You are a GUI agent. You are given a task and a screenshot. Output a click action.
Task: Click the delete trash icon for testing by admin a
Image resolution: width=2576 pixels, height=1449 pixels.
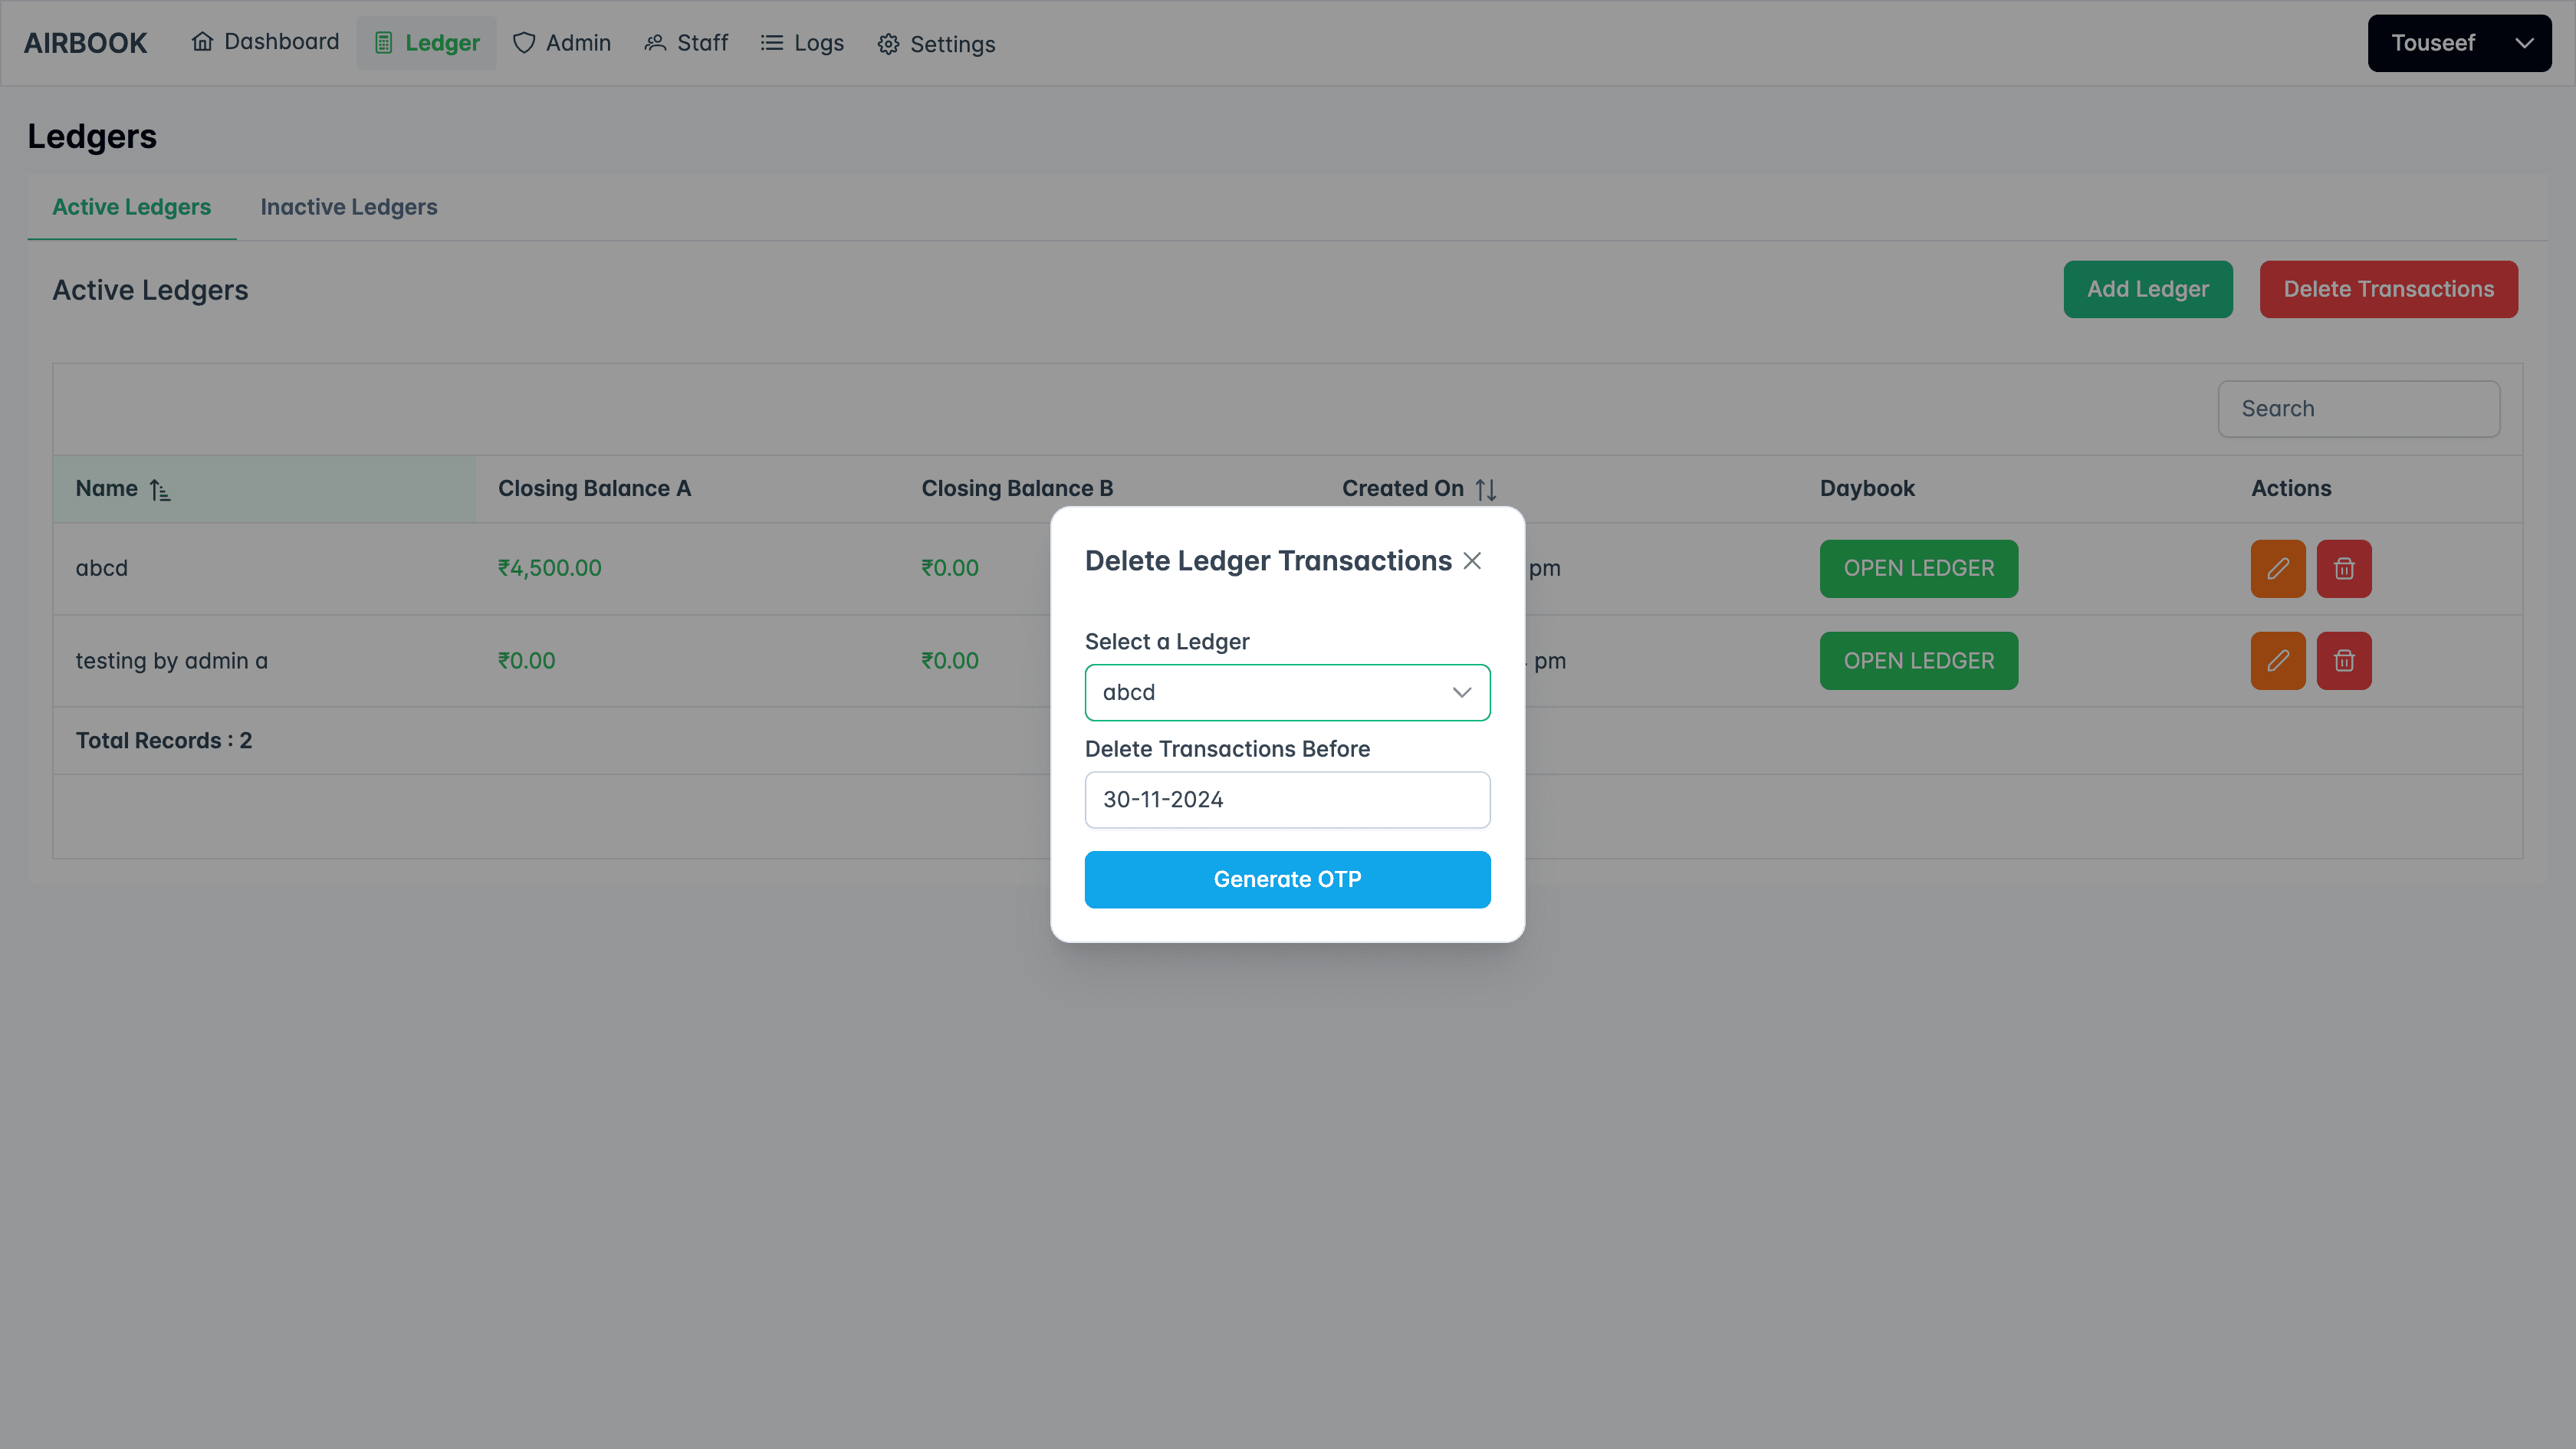2345,660
